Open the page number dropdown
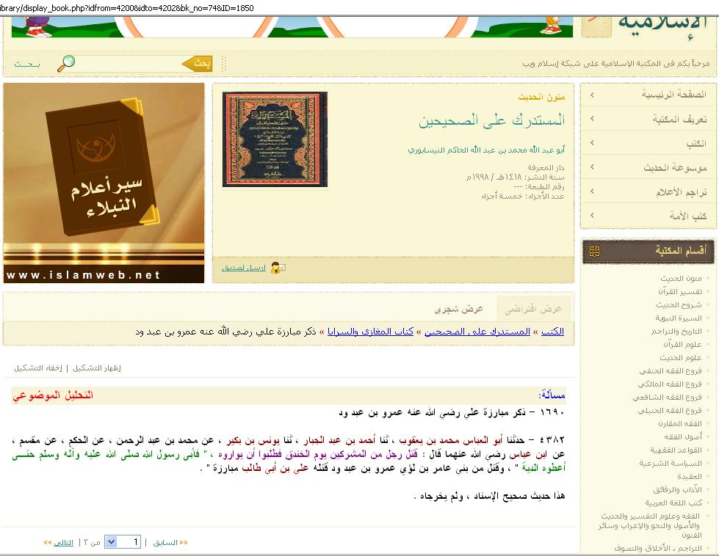Viewport: 719px width, 556px height. coord(111,542)
